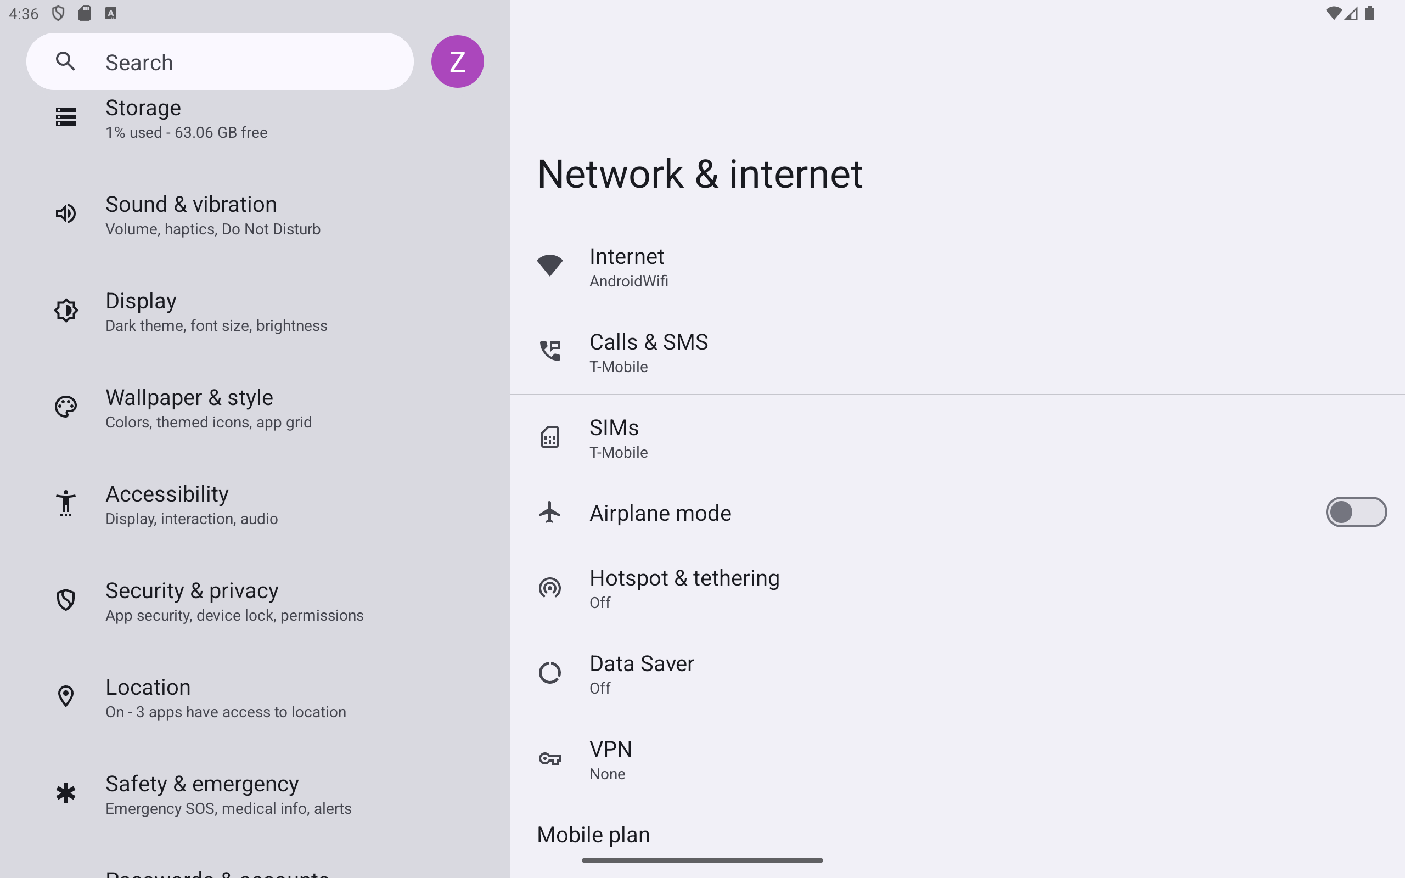Screen dimensions: 1405x878
Task: Open the Z profile avatar
Action: point(458,61)
